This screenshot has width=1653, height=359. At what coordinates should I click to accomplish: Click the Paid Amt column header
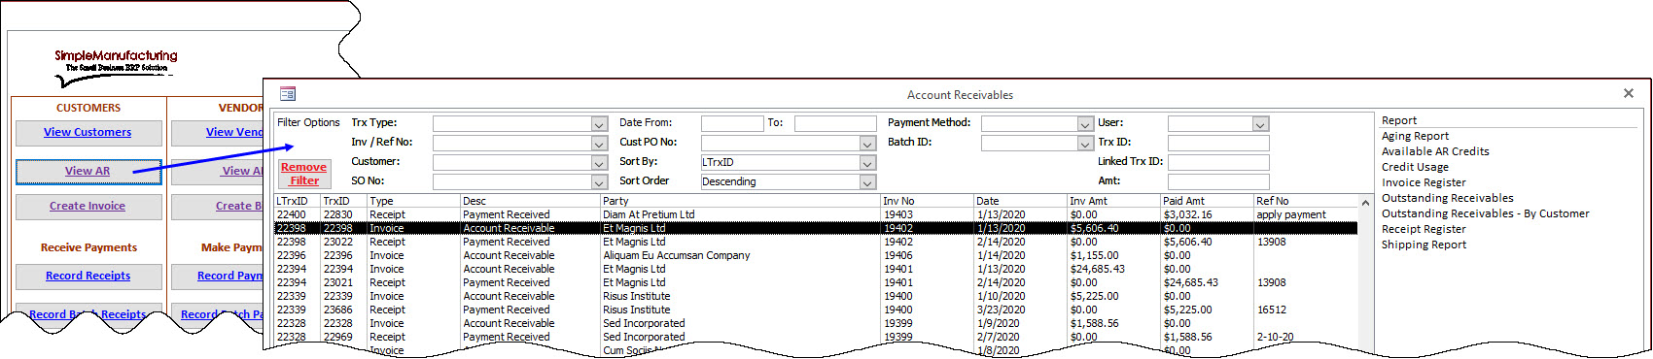pyautogui.click(x=1208, y=201)
